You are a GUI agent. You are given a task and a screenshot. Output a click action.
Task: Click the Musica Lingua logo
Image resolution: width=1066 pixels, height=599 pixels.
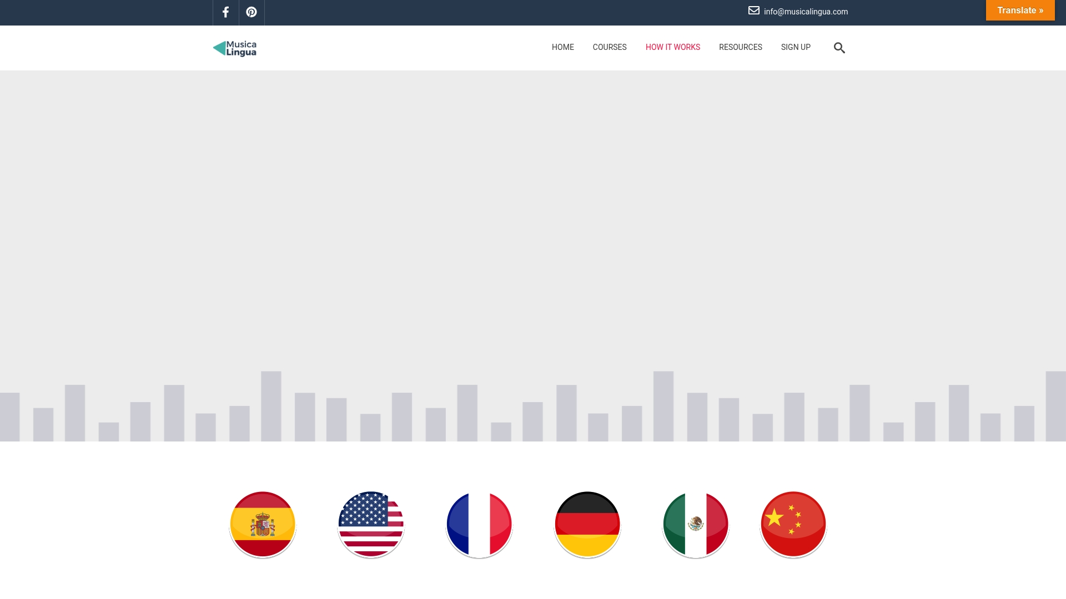[234, 48]
